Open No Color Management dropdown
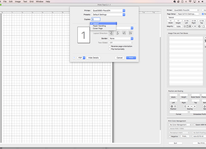 [180, 125]
